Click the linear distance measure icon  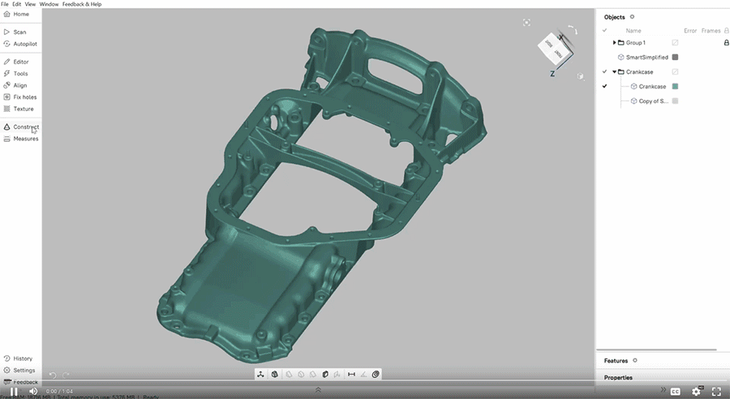click(x=351, y=374)
